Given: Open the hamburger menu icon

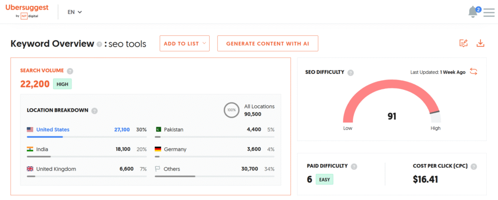Looking at the screenshot, I should point(489,12).
